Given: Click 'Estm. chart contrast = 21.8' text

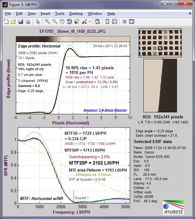Looking at the screenshot, I should coord(156,135).
